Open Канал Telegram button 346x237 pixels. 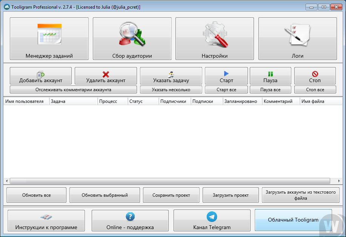tap(212, 220)
